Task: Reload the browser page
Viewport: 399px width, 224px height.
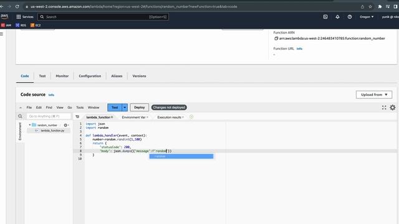Action: 17,7
